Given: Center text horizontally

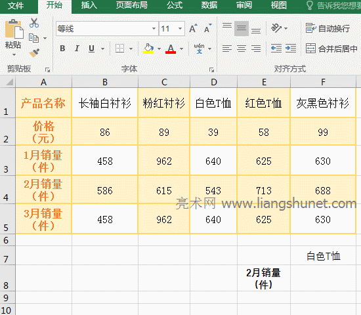Looking at the screenshot, I should click(x=242, y=49).
